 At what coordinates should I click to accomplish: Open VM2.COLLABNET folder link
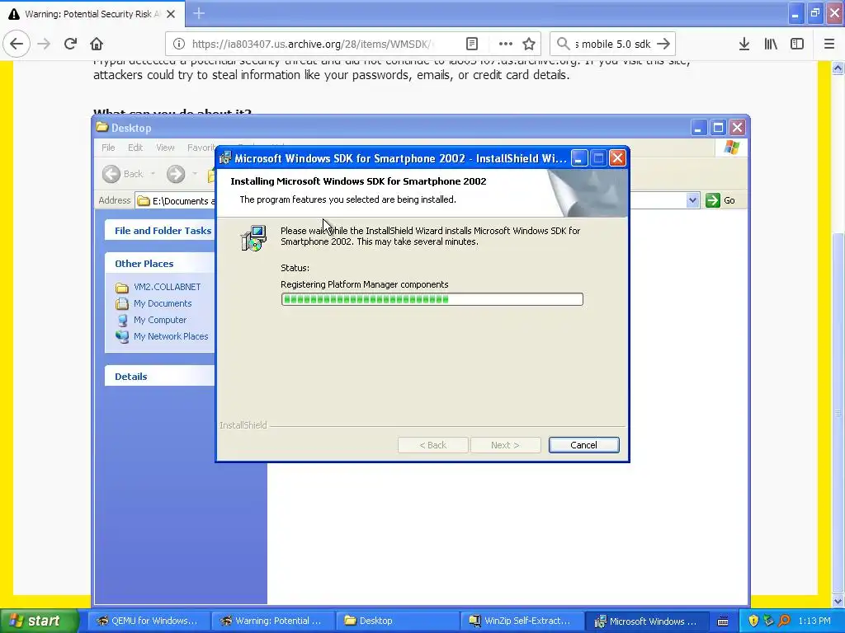167,287
